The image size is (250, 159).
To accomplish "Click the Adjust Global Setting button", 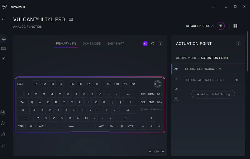I will tap(213, 94).
